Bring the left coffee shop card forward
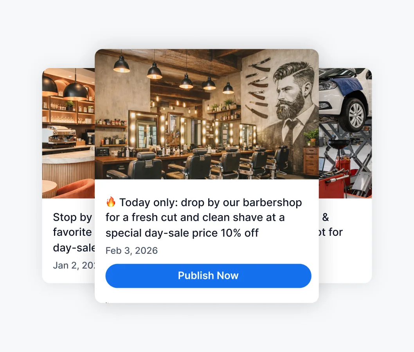This screenshot has width=414, height=352. [x=68, y=176]
